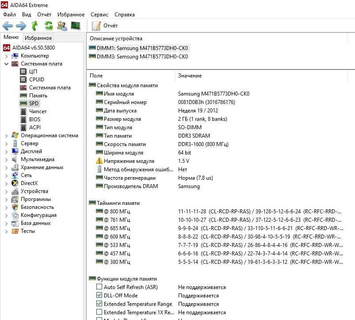Toggle the Auto Self Refresh (ASR) checkbox
The image size is (355, 320).
[x=99, y=287]
